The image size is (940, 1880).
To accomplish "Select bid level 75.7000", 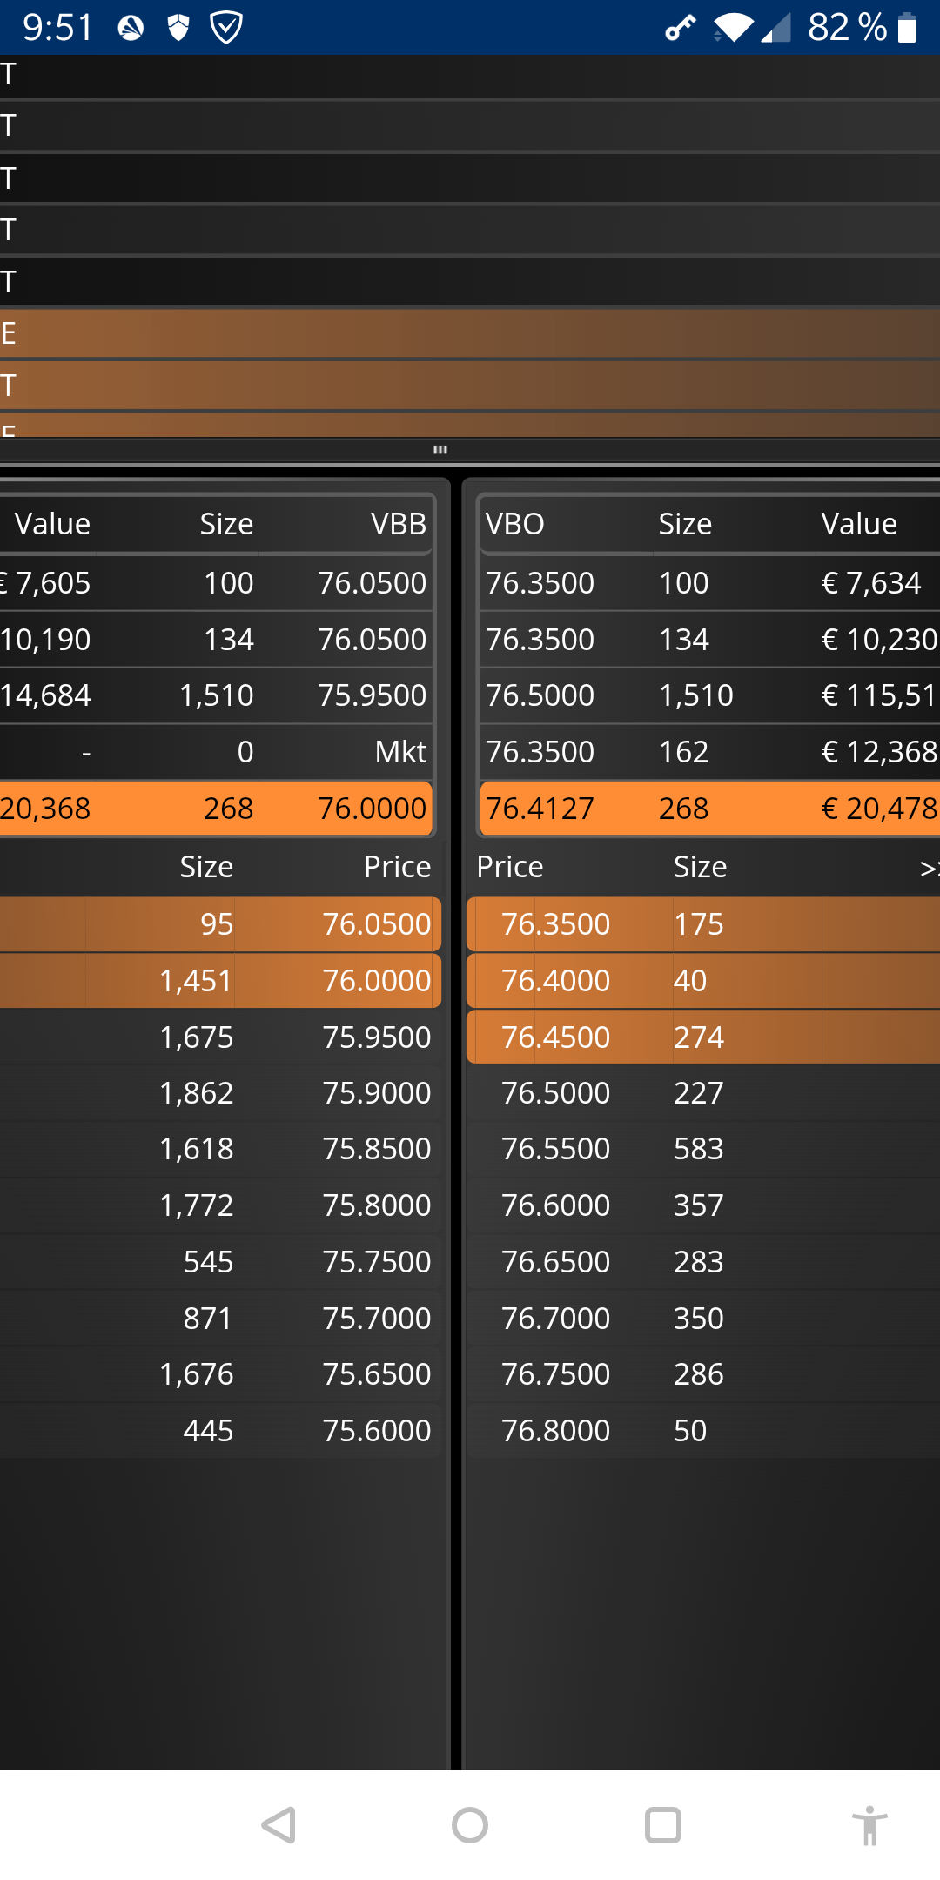I will (x=220, y=1319).
